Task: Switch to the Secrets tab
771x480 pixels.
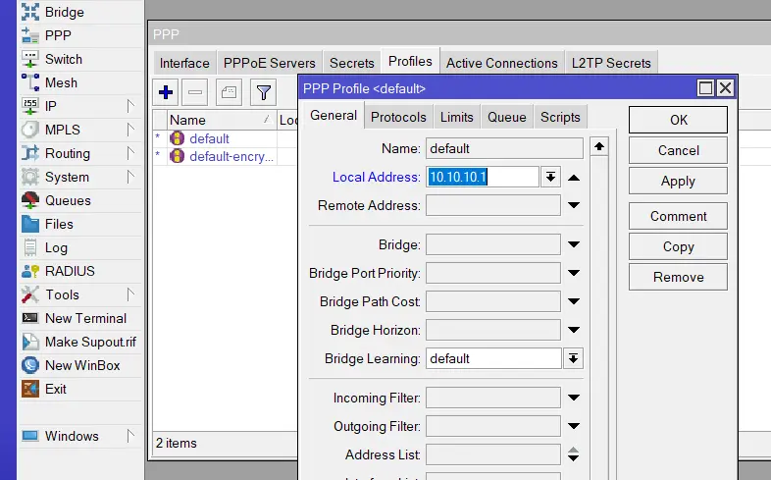Action: point(351,63)
